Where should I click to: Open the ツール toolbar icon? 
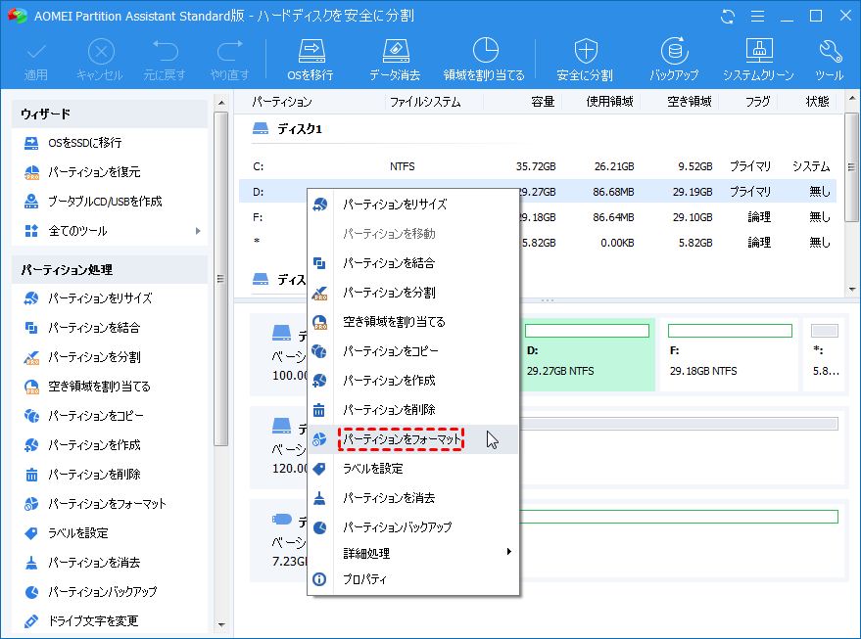coord(830,60)
